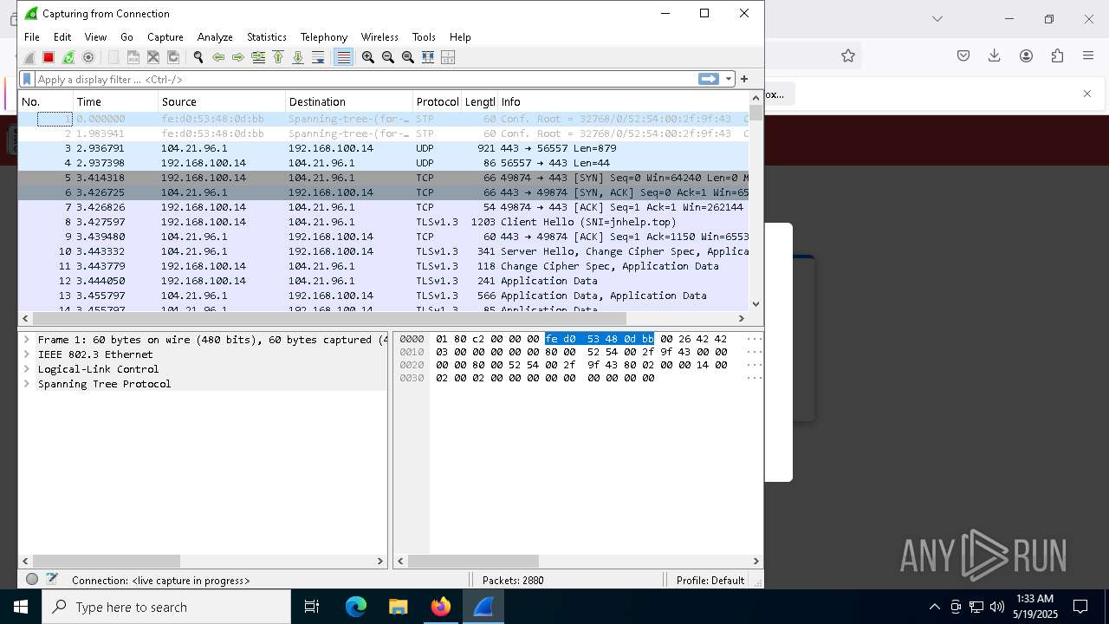Viewport: 1109px width, 624px height.
Task: Select packet 5 SYN row
Action: click(x=384, y=178)
